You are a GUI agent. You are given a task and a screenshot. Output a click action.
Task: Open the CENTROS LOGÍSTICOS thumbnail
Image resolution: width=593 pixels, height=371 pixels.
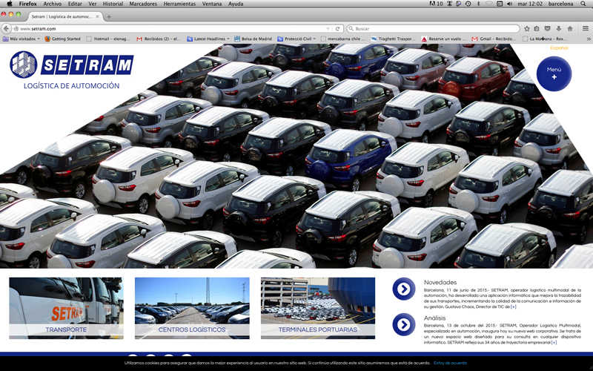point(192,308)
